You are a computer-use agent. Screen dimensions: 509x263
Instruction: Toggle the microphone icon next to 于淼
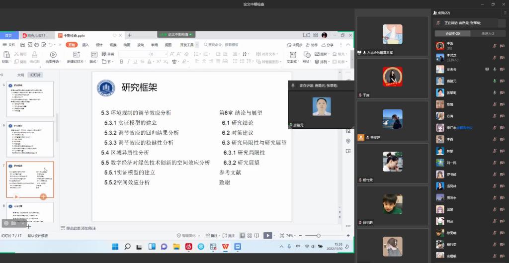coord(495,46)
